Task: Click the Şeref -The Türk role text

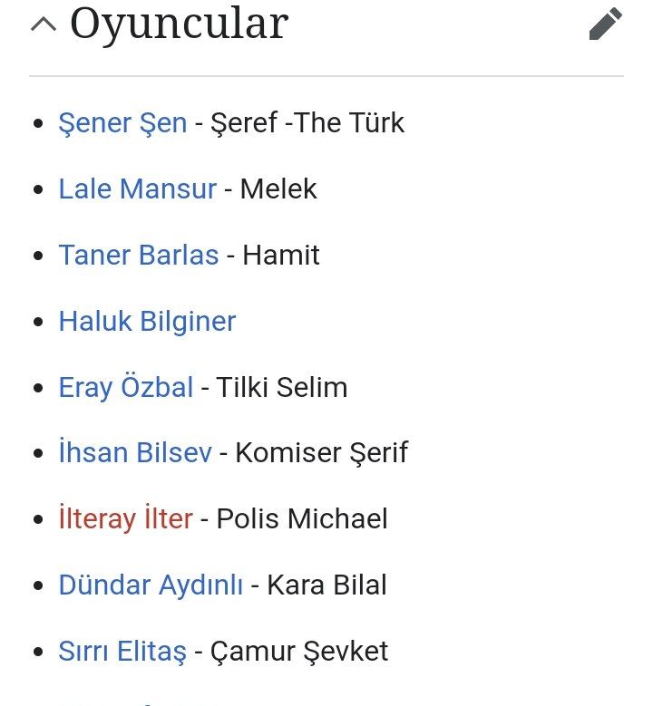Action: point(307,122)
